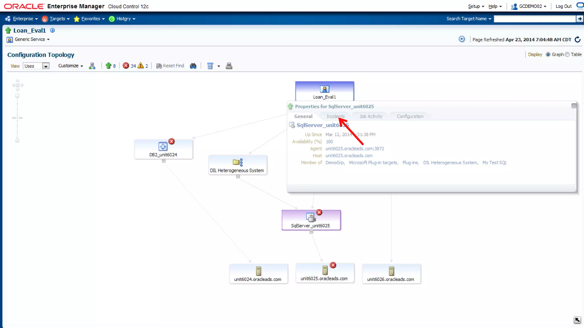The image size is (584, 328).
Task: Open the Generic Service menu
Action: (32, 39)
